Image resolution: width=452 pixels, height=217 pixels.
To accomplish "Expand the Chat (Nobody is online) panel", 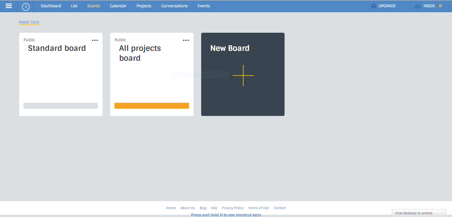I will (419, 213).
